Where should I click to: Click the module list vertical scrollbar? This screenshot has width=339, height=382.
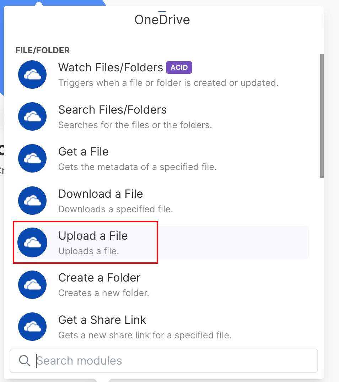[322, 116]
